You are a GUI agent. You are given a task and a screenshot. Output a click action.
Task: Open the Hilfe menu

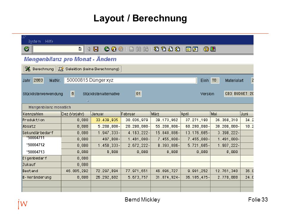coord(49,41)
